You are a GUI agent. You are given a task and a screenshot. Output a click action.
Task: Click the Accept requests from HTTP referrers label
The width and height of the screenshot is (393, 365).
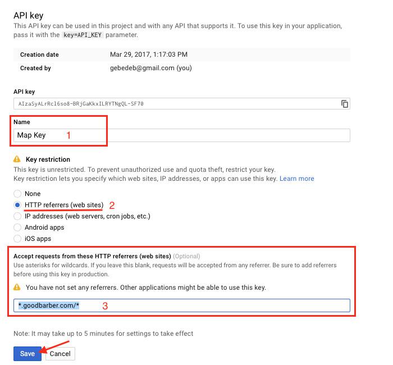coord(92,256)
